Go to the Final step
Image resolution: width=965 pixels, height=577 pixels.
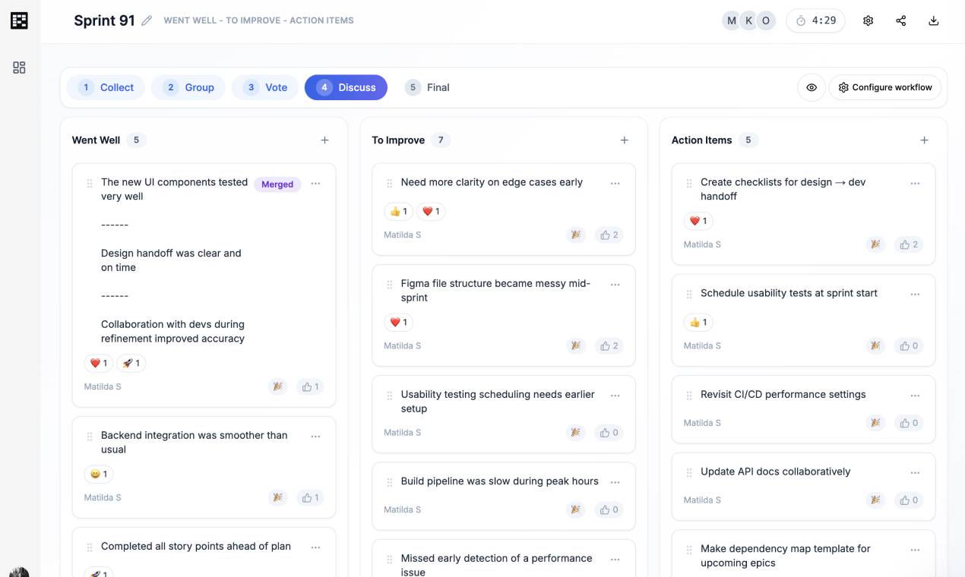(427, 87)
